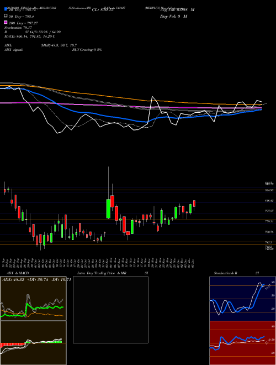The width and height of the screenshot is (276, 365).
Task: Click the tall-wick green candle at early November
Action: [x=108, y=208]
